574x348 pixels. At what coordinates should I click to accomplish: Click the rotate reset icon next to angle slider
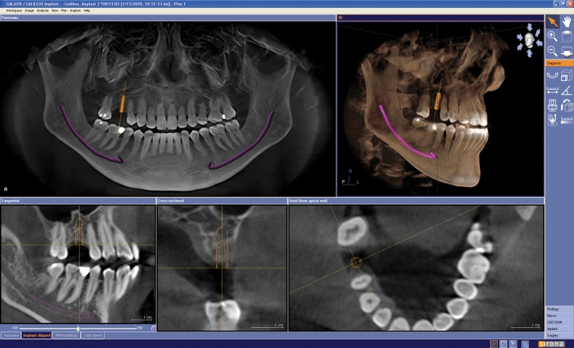(x=153, y=328)
